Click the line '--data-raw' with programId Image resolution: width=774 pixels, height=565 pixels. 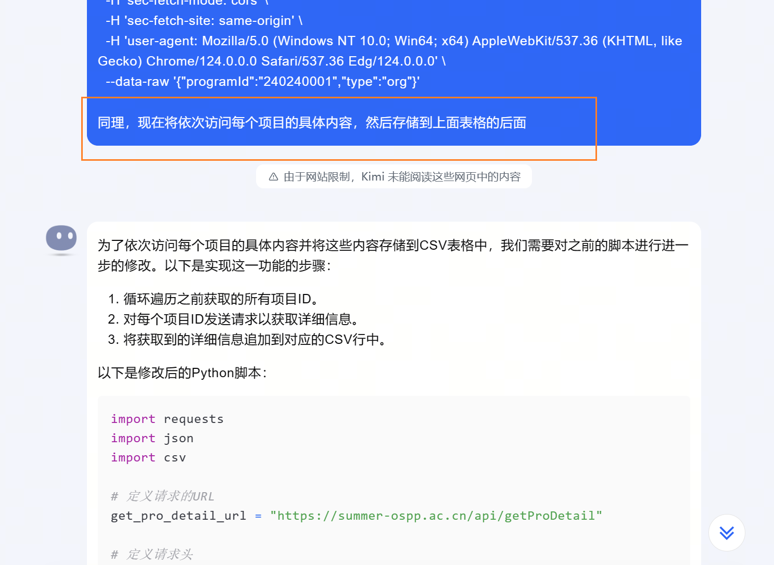(x=262, y=82)
